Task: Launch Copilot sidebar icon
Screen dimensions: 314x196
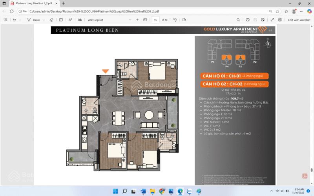Action: click(309, 11)
